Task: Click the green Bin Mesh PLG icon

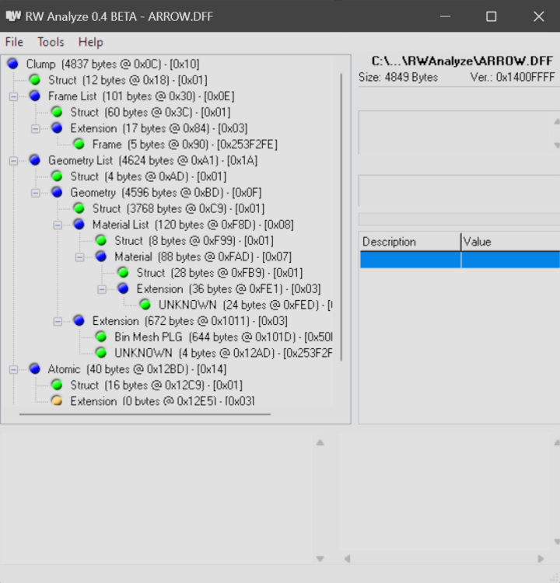Action: [x=100, y=337]
